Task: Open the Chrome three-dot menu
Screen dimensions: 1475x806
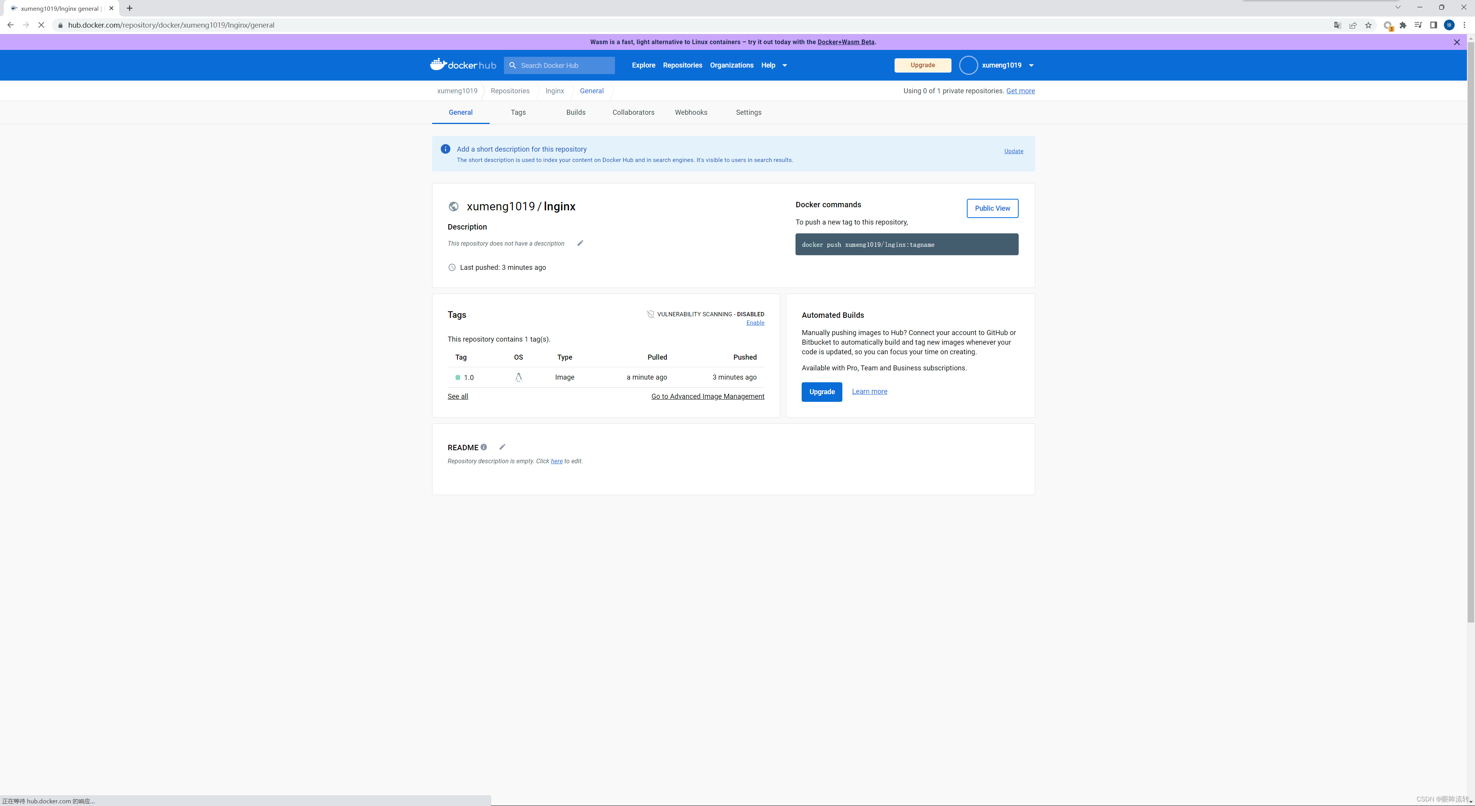Action: [1465, 25]
